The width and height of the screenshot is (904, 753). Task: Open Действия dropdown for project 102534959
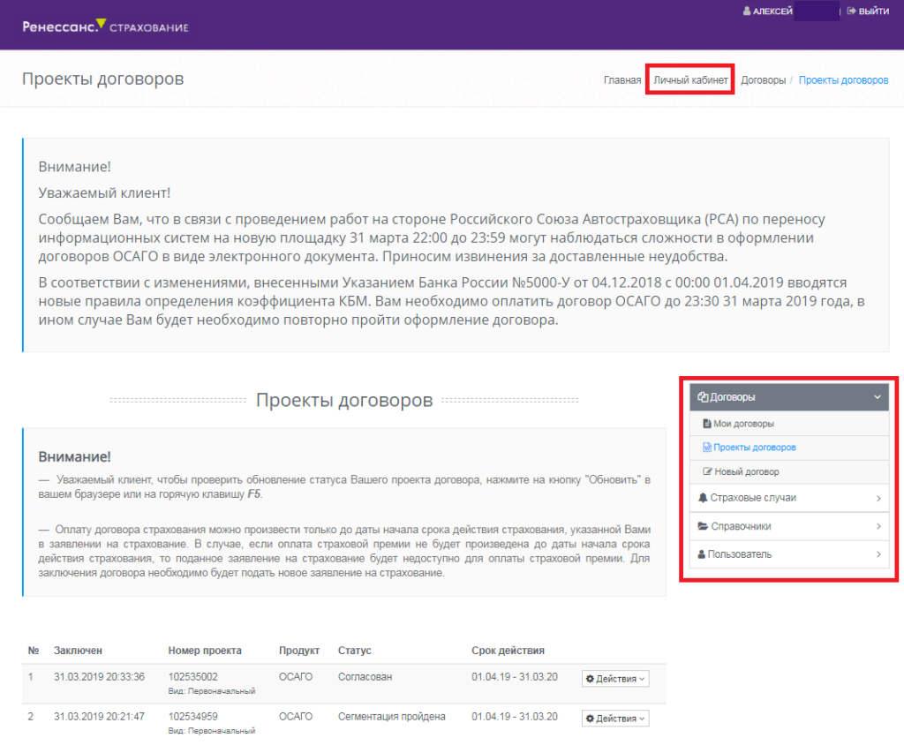click(x=615, y=719)
